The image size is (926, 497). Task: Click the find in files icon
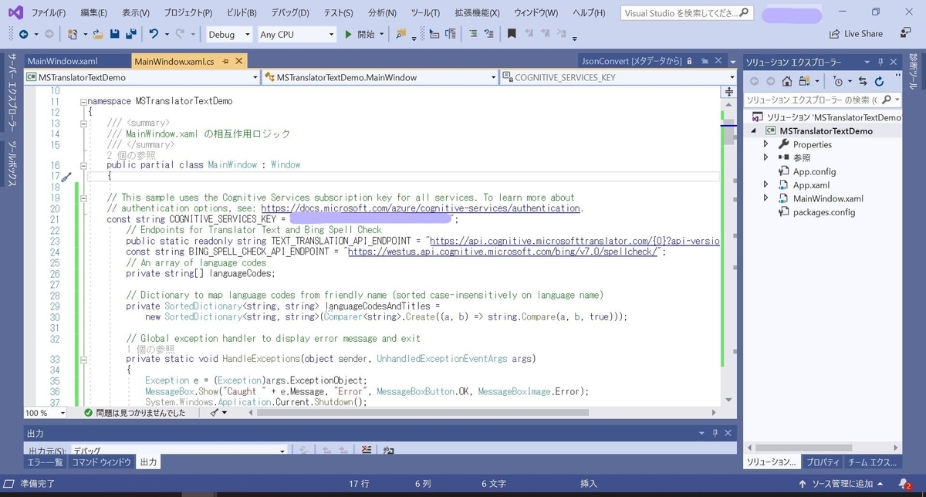pos(400,34)
